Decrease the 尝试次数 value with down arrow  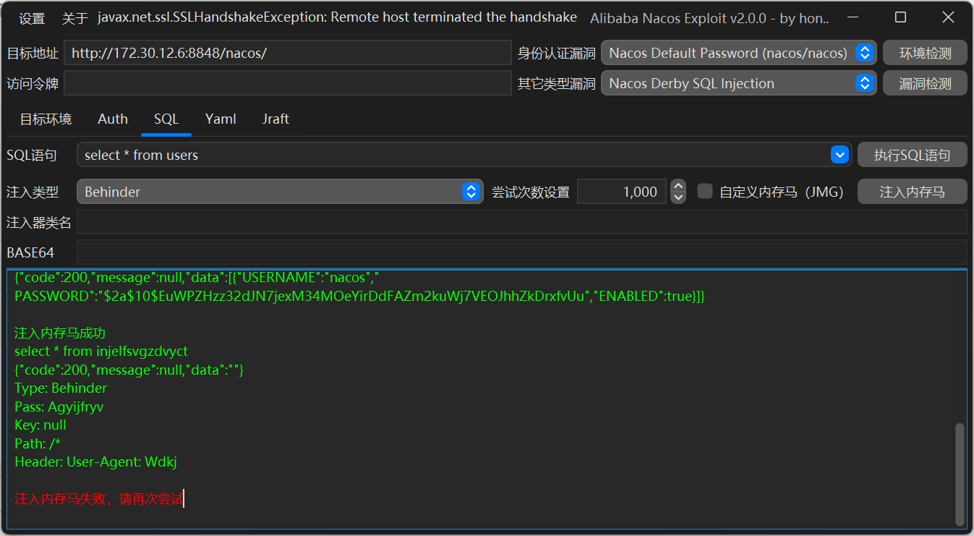coord(678,197)
